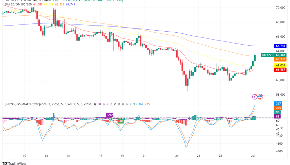Screen dimensions: 290x165
Task: Click the date label 21 on time axis
Action: point(144,156)
